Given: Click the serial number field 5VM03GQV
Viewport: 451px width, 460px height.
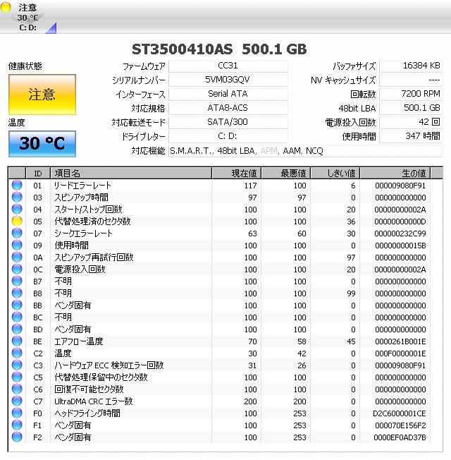Looking at the screenshot, I should (x=228, y=80).
